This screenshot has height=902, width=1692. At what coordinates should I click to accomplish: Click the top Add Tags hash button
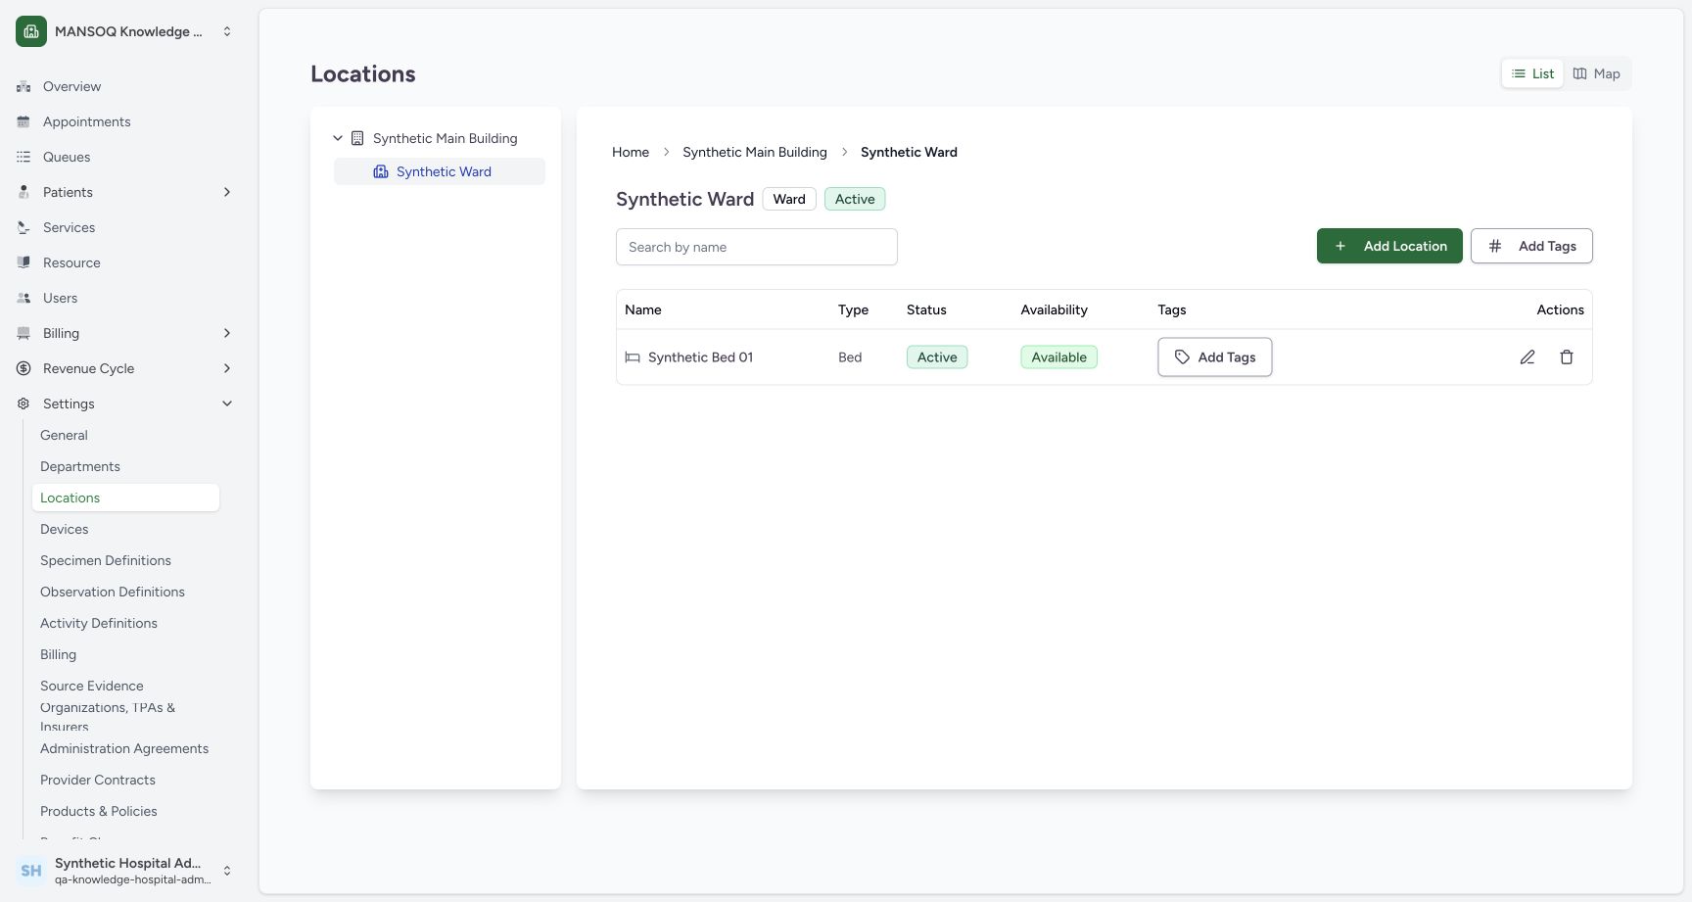(1531, 246)
